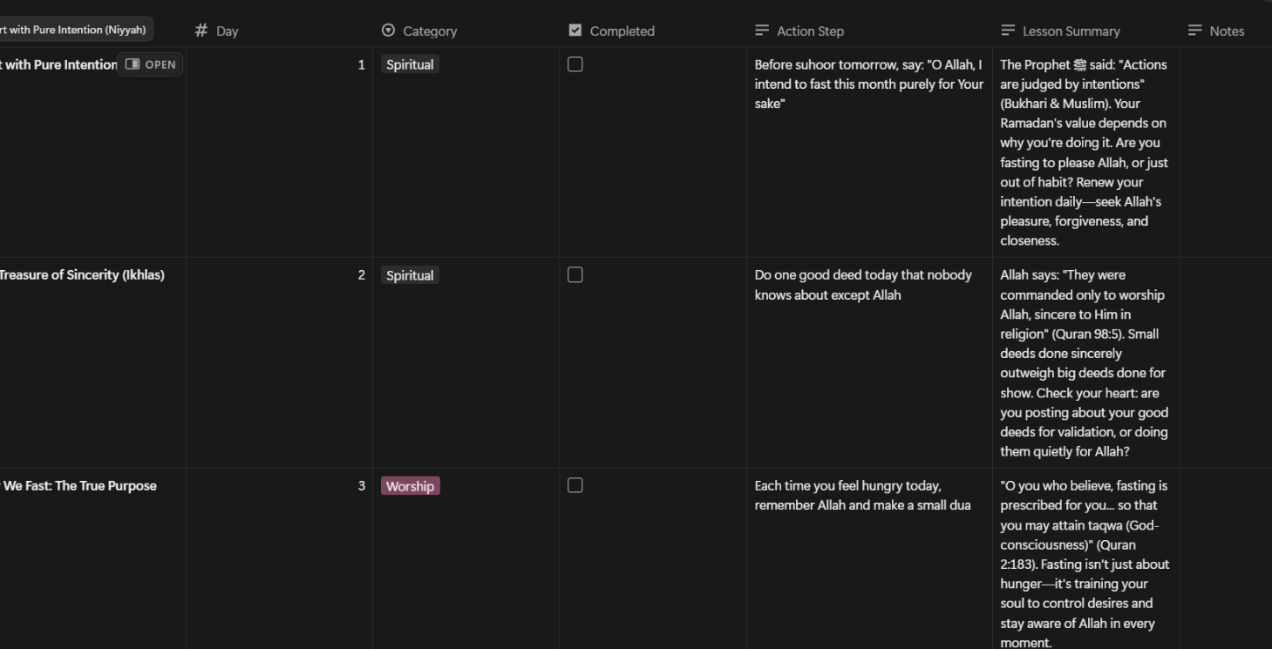Click the checkbox icon in Completed header
This screenshot has height=649, width=1272.
575,30
